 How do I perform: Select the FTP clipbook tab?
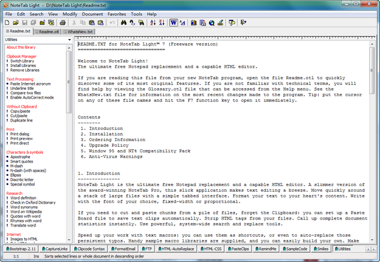[146, 249]
